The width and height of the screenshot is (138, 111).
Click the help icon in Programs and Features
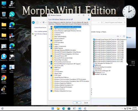(124, 36)
